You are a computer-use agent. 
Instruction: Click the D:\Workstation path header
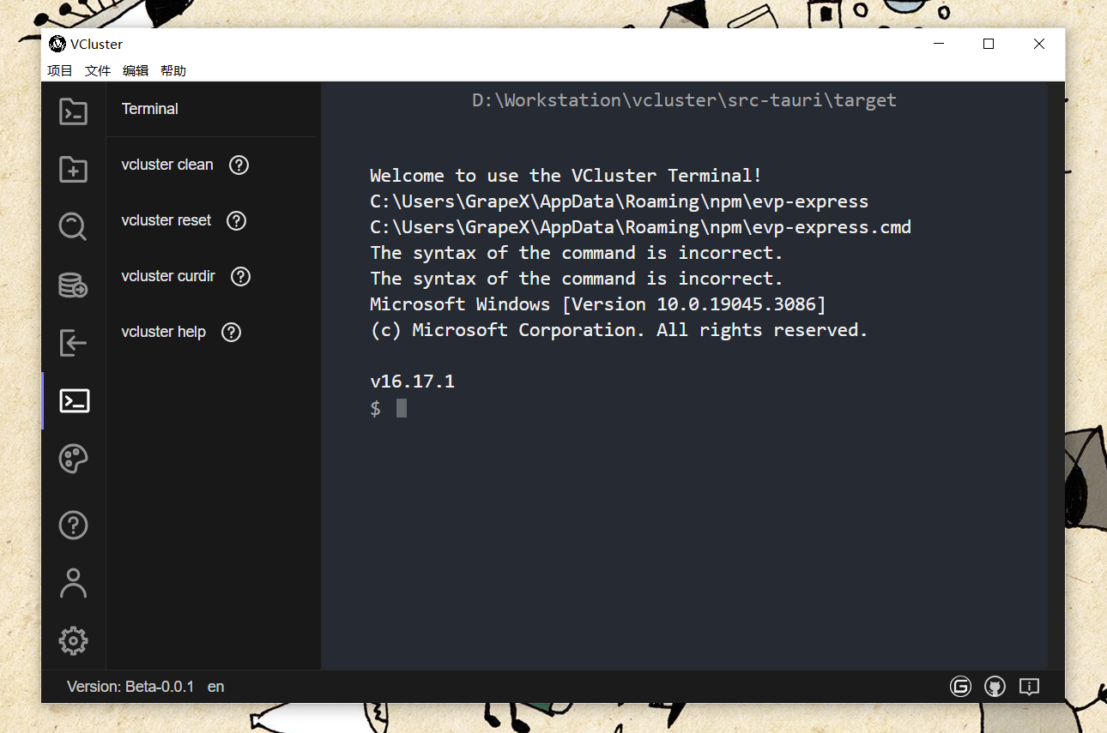pos(685,100)
